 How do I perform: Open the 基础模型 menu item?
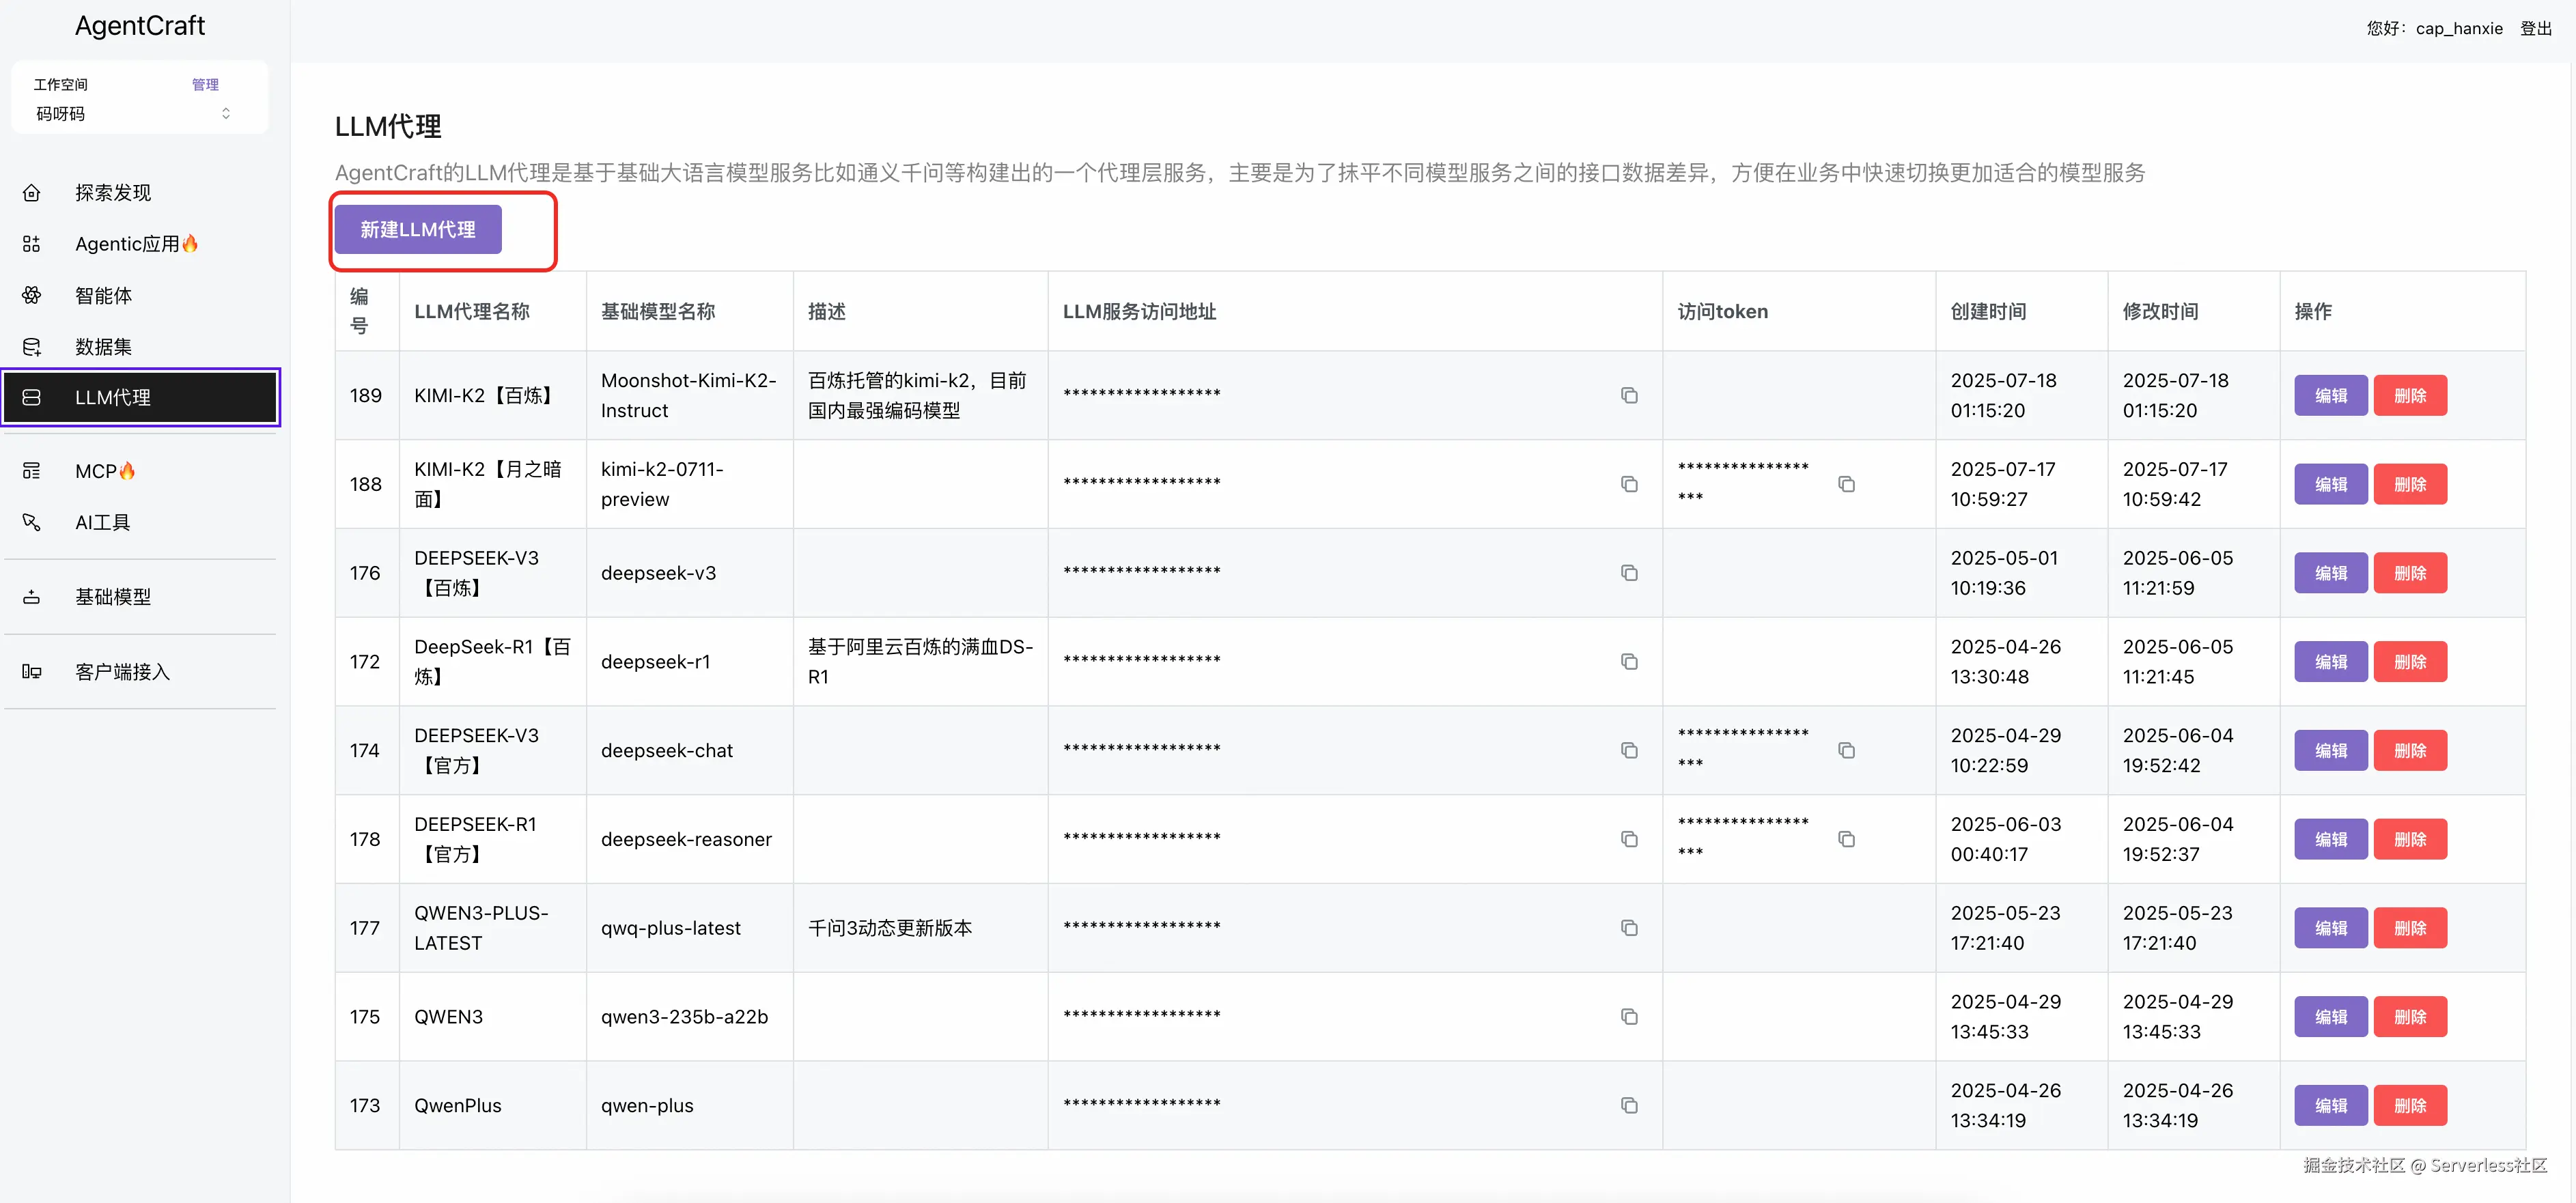click(x=113, y=597)
